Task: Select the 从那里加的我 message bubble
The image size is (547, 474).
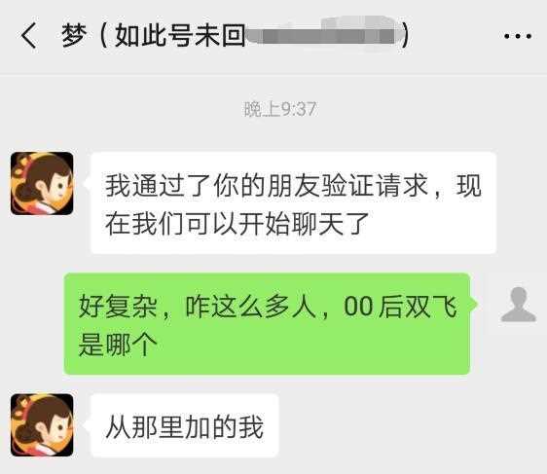Action: pos(185,425)
